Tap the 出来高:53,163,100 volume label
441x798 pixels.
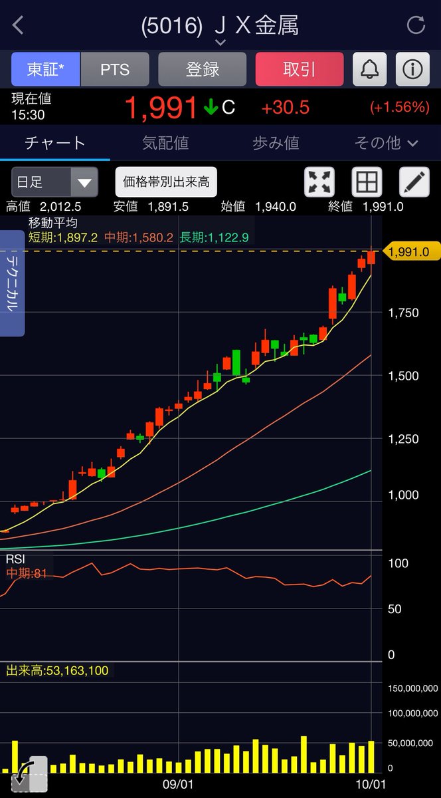click(x=57, y=671)
